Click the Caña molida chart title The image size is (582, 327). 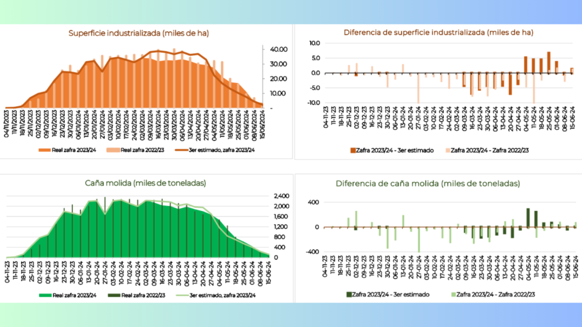point(145,183)
